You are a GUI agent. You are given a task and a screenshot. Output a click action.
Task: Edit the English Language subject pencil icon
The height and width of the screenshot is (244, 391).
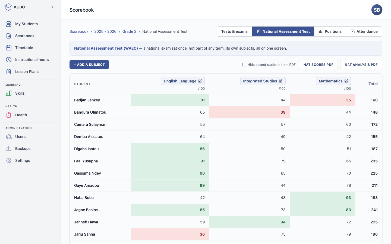(200, 81)
